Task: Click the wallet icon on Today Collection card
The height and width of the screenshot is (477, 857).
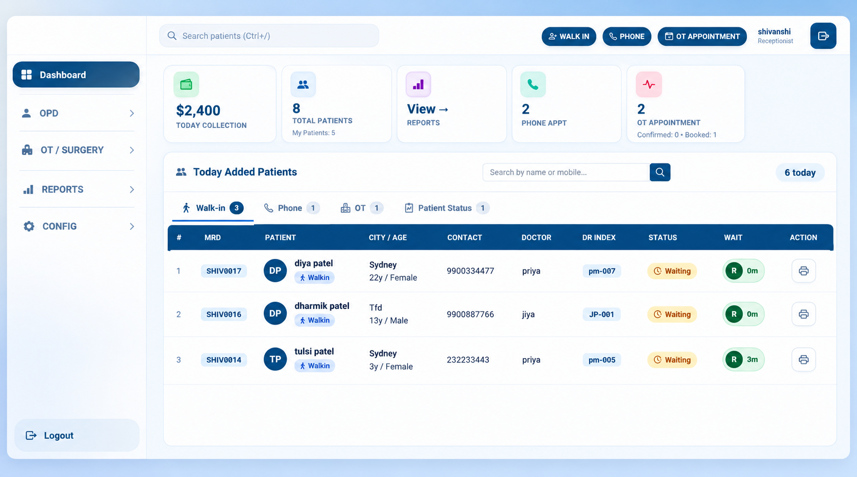Action: click(x=186, y=84)
